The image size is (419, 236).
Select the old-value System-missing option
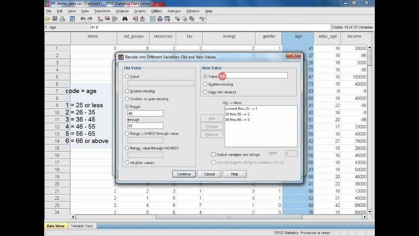(127, 91)
